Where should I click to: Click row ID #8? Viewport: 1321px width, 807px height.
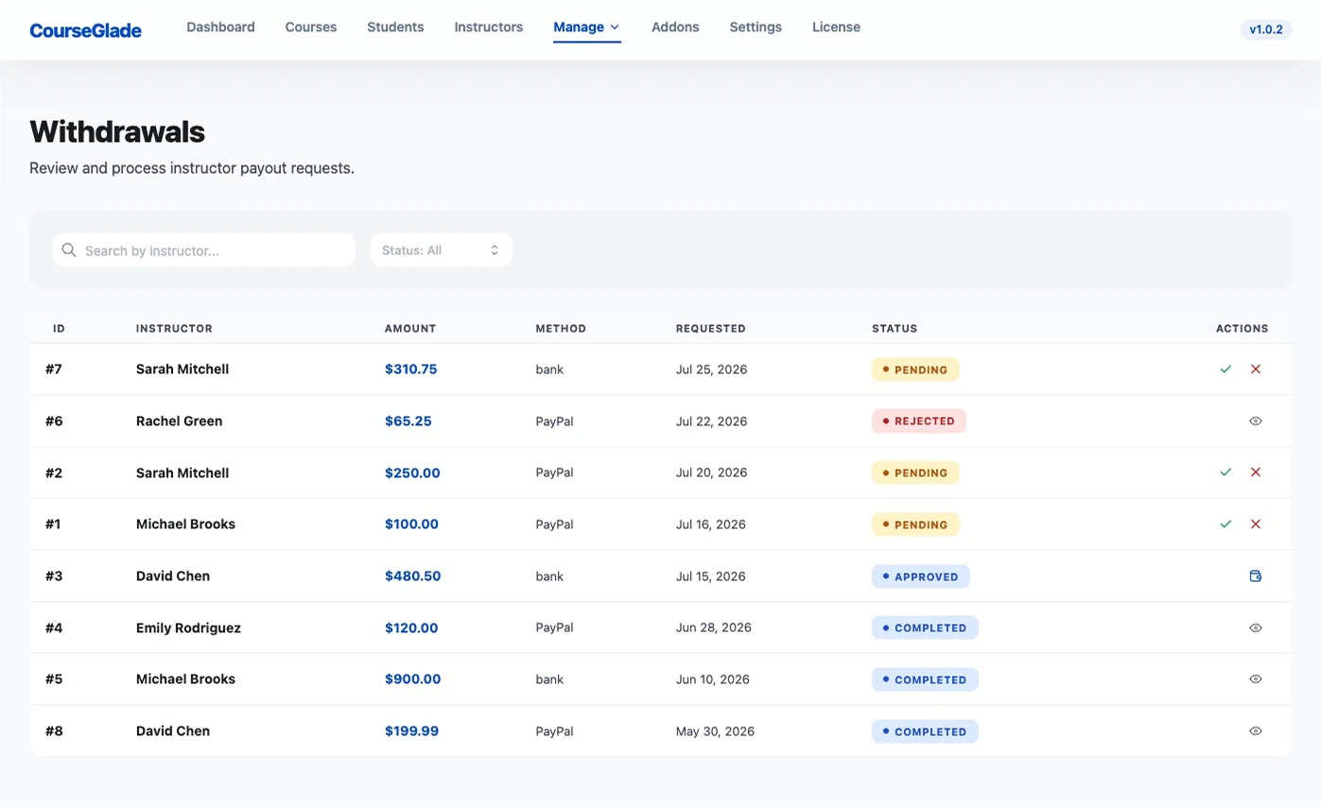click(54, 731)
